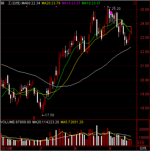
Task: Click the 20000 volume axis label
Action: (144, 129)
